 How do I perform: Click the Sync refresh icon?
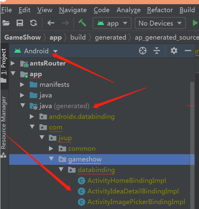point(33,23)
